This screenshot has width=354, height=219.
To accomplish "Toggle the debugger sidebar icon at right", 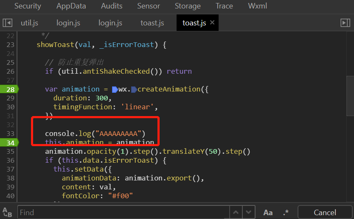I will point(345,23).
